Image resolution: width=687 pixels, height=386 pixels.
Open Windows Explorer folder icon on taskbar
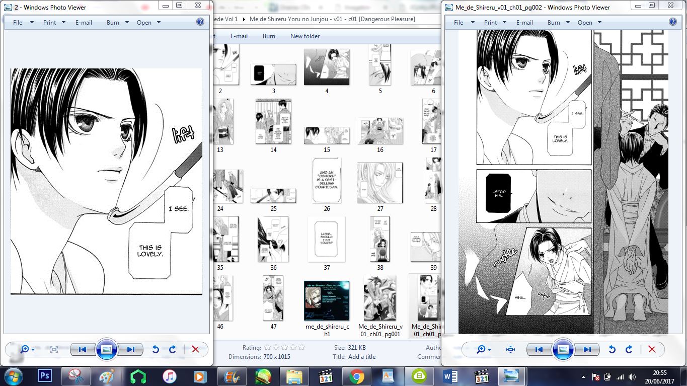294,376
